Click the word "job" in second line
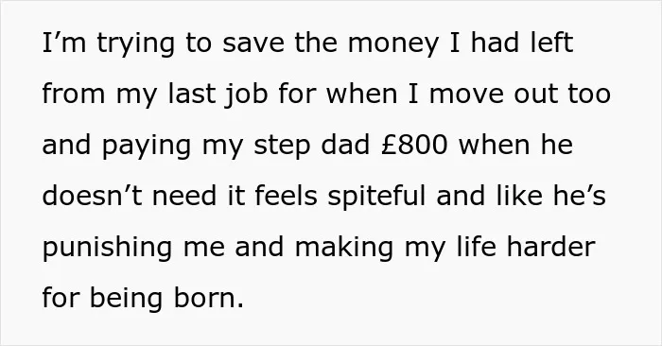 pyautogui.click(x=247, y=95)
